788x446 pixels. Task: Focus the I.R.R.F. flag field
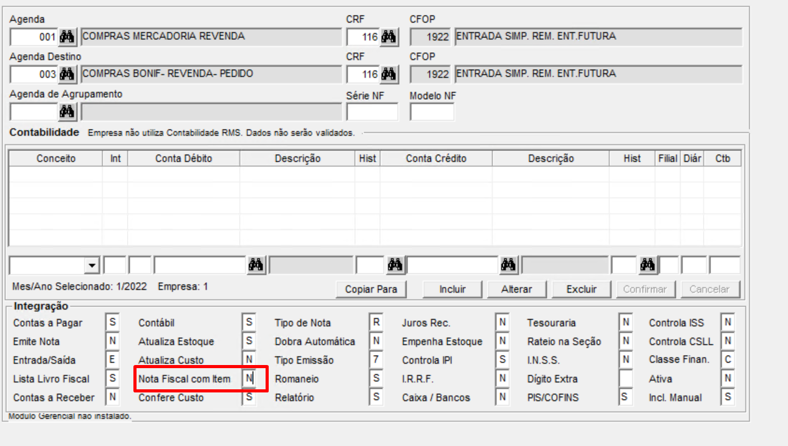(x=502, y=379)
